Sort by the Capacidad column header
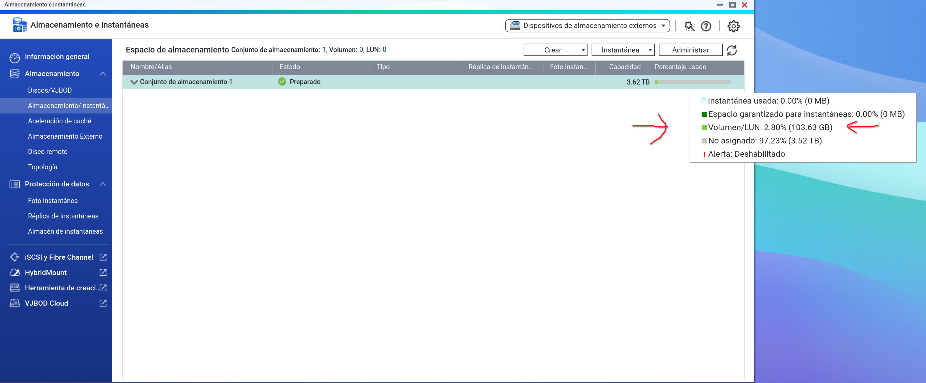 tap(624, 67)
